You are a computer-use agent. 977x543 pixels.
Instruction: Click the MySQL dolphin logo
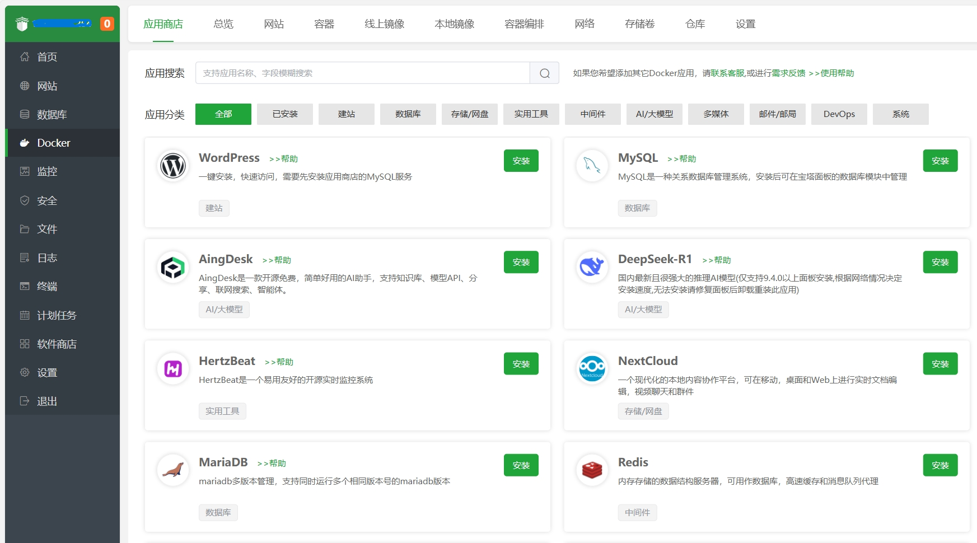coord(592,166)
